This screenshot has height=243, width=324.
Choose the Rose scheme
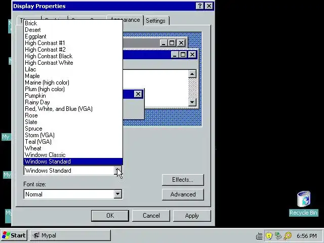pyautogui.click(x=73, y=115)
